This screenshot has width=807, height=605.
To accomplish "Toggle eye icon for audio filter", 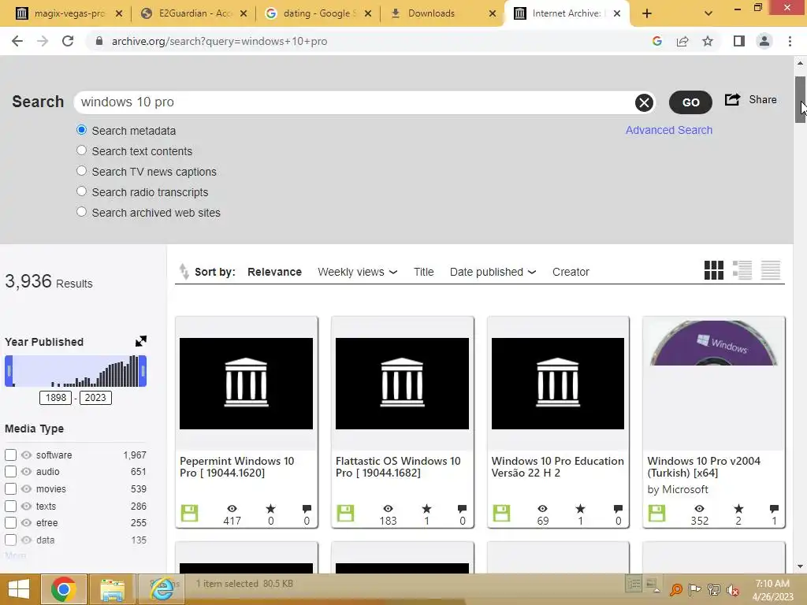I will (26, 471).
